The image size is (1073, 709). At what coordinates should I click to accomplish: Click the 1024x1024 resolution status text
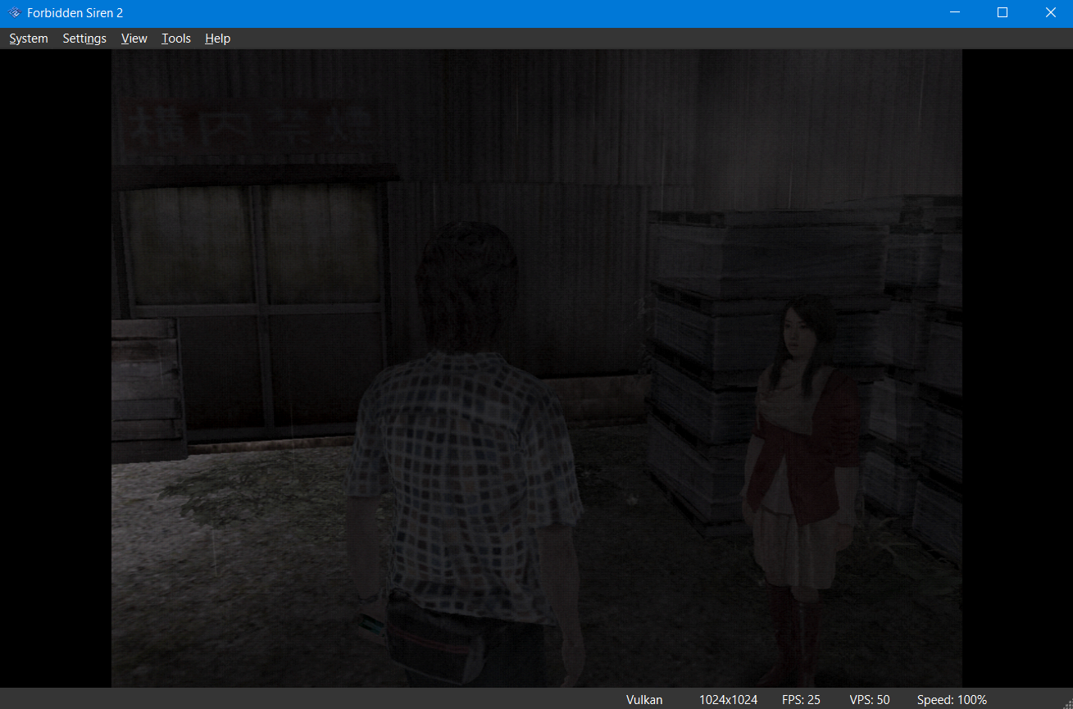728,700
